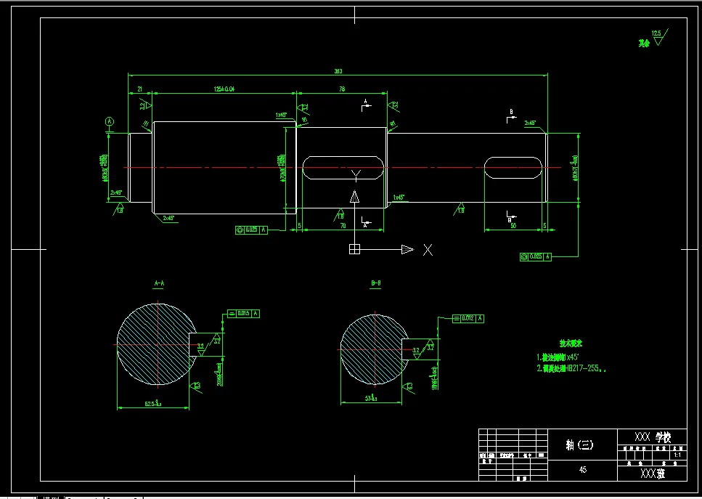The image size is (702, 499).
Task: Pick the circled datum A symbol
Action: click(x=110, y=121)
